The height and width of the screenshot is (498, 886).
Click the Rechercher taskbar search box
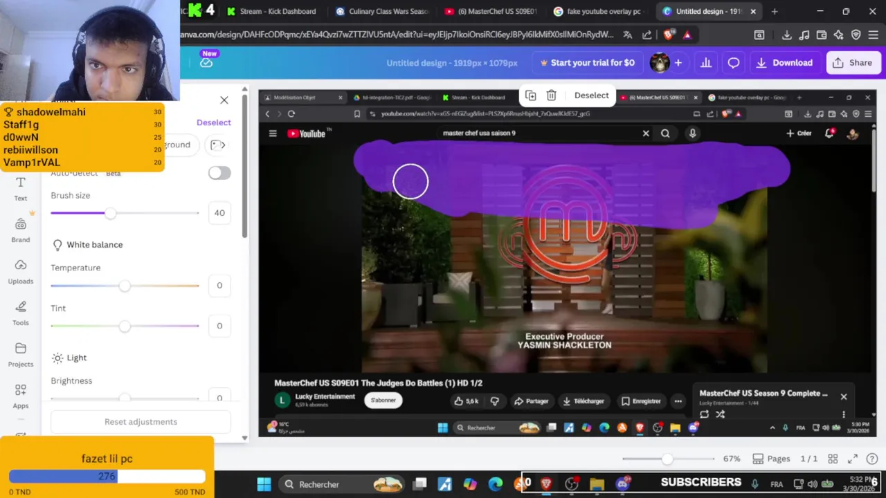click(343, 484)
